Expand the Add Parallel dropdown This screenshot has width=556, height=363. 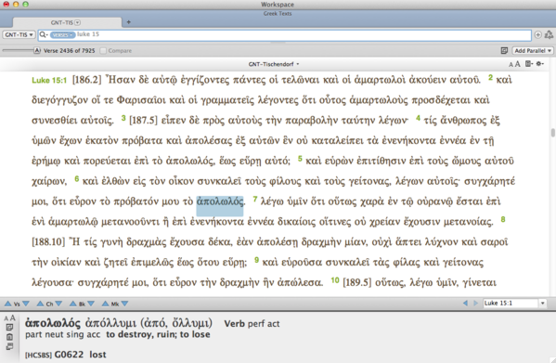pos(533,51)
